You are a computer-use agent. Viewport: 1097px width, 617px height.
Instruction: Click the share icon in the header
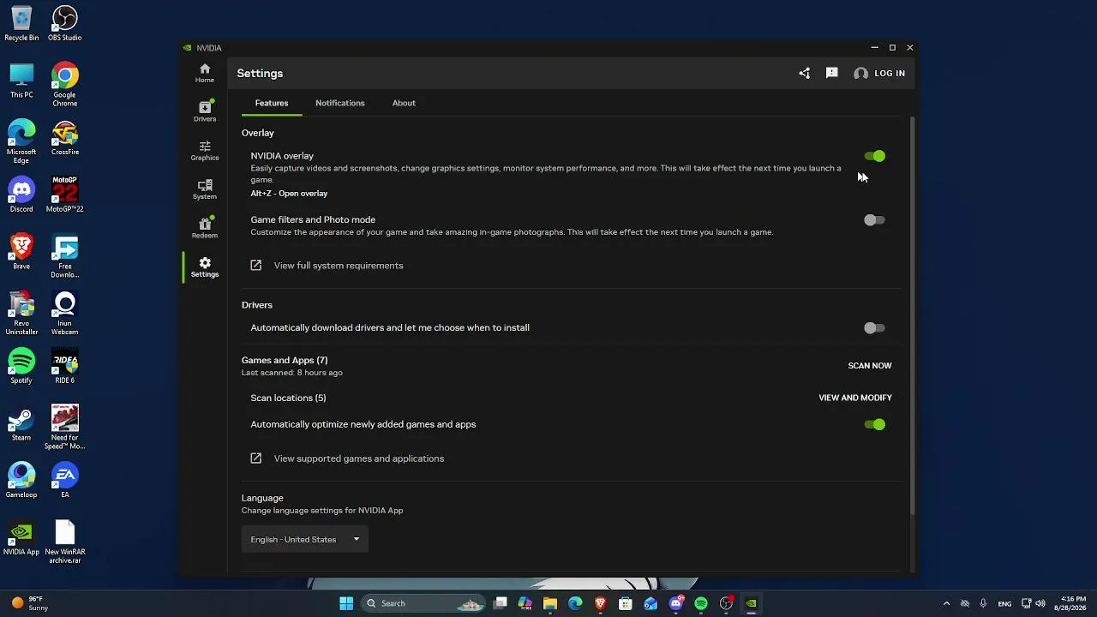pos(804,74)
